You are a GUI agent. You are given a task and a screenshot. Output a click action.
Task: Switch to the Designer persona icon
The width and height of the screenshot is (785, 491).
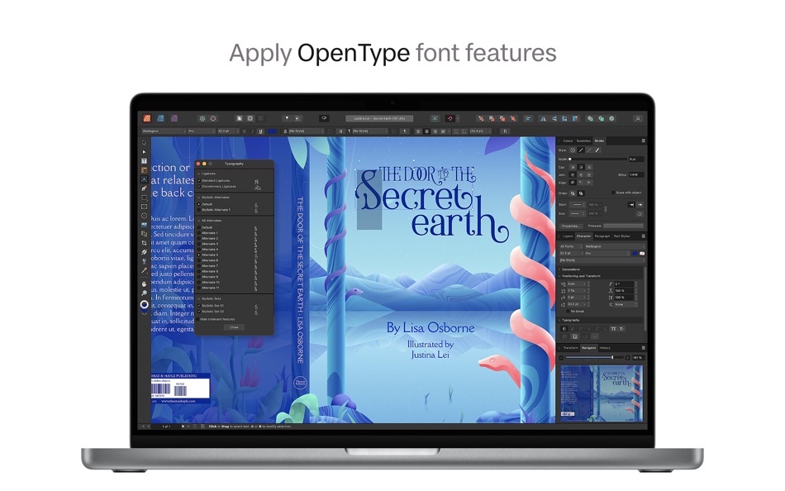(x=160, y=119)
